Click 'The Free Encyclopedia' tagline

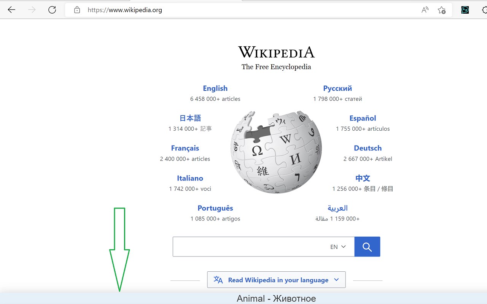click(x=276, y=67)
